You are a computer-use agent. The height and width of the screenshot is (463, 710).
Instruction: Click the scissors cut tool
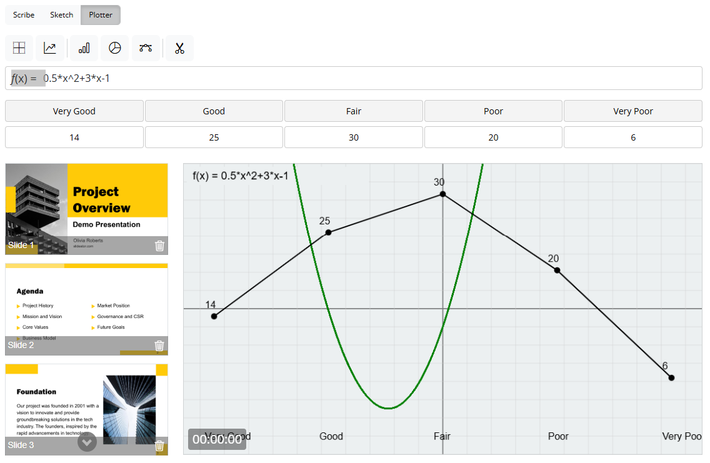180,48
